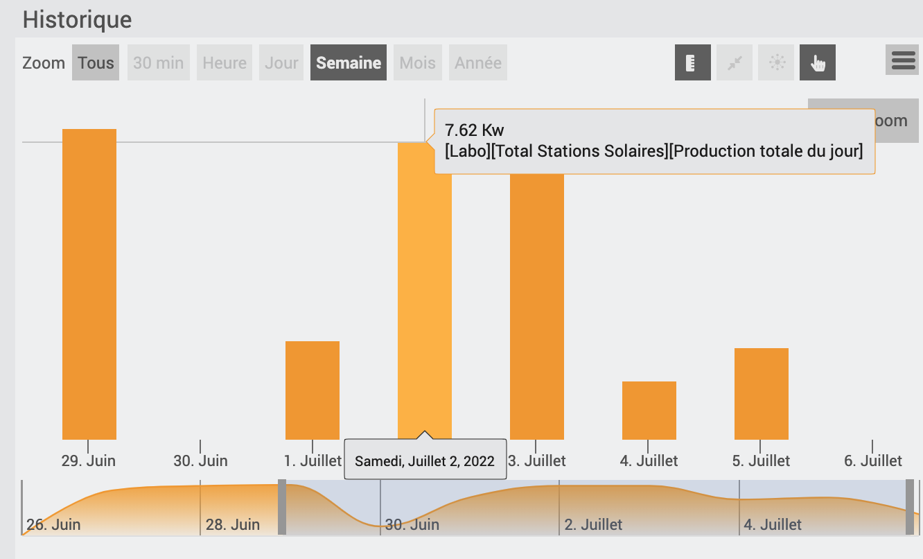Choose the Heure zoom range

point(225,62)
